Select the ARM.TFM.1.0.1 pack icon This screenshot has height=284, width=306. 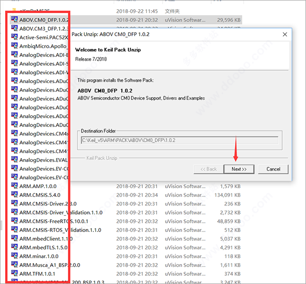pyautogui.click(x=14, y=273)
